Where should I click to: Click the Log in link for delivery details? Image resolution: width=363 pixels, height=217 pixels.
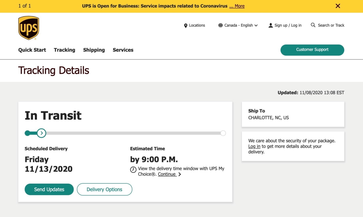tap(254, 146)
